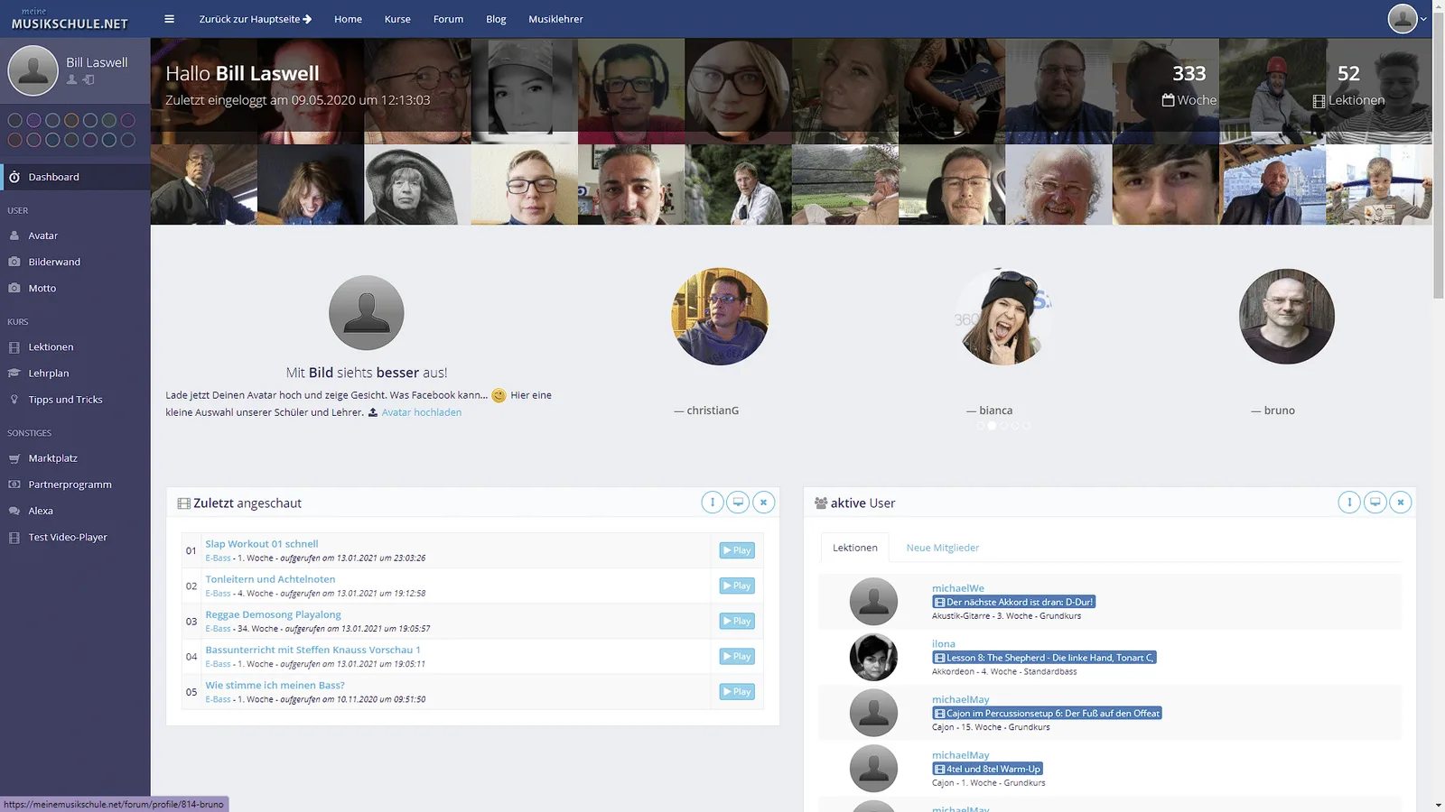
Task: Open Slap Workout 01 schnell lesson link
Action: (x=262, y=544)
